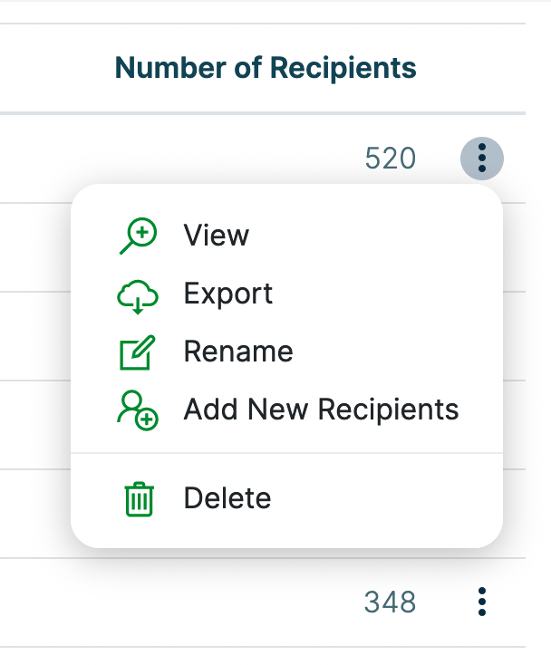Click the 348 recipients count

[390, 602]
